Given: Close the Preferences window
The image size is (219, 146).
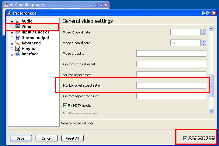Looking at the screenshot, I should [214, 13].
